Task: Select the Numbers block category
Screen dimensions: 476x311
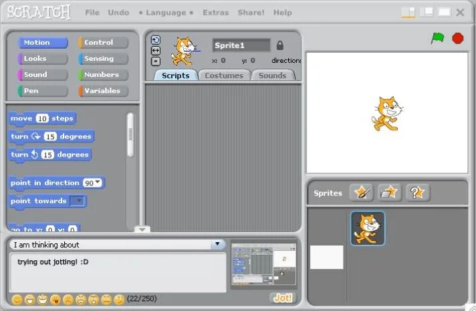Action: [x=103, y=75]
